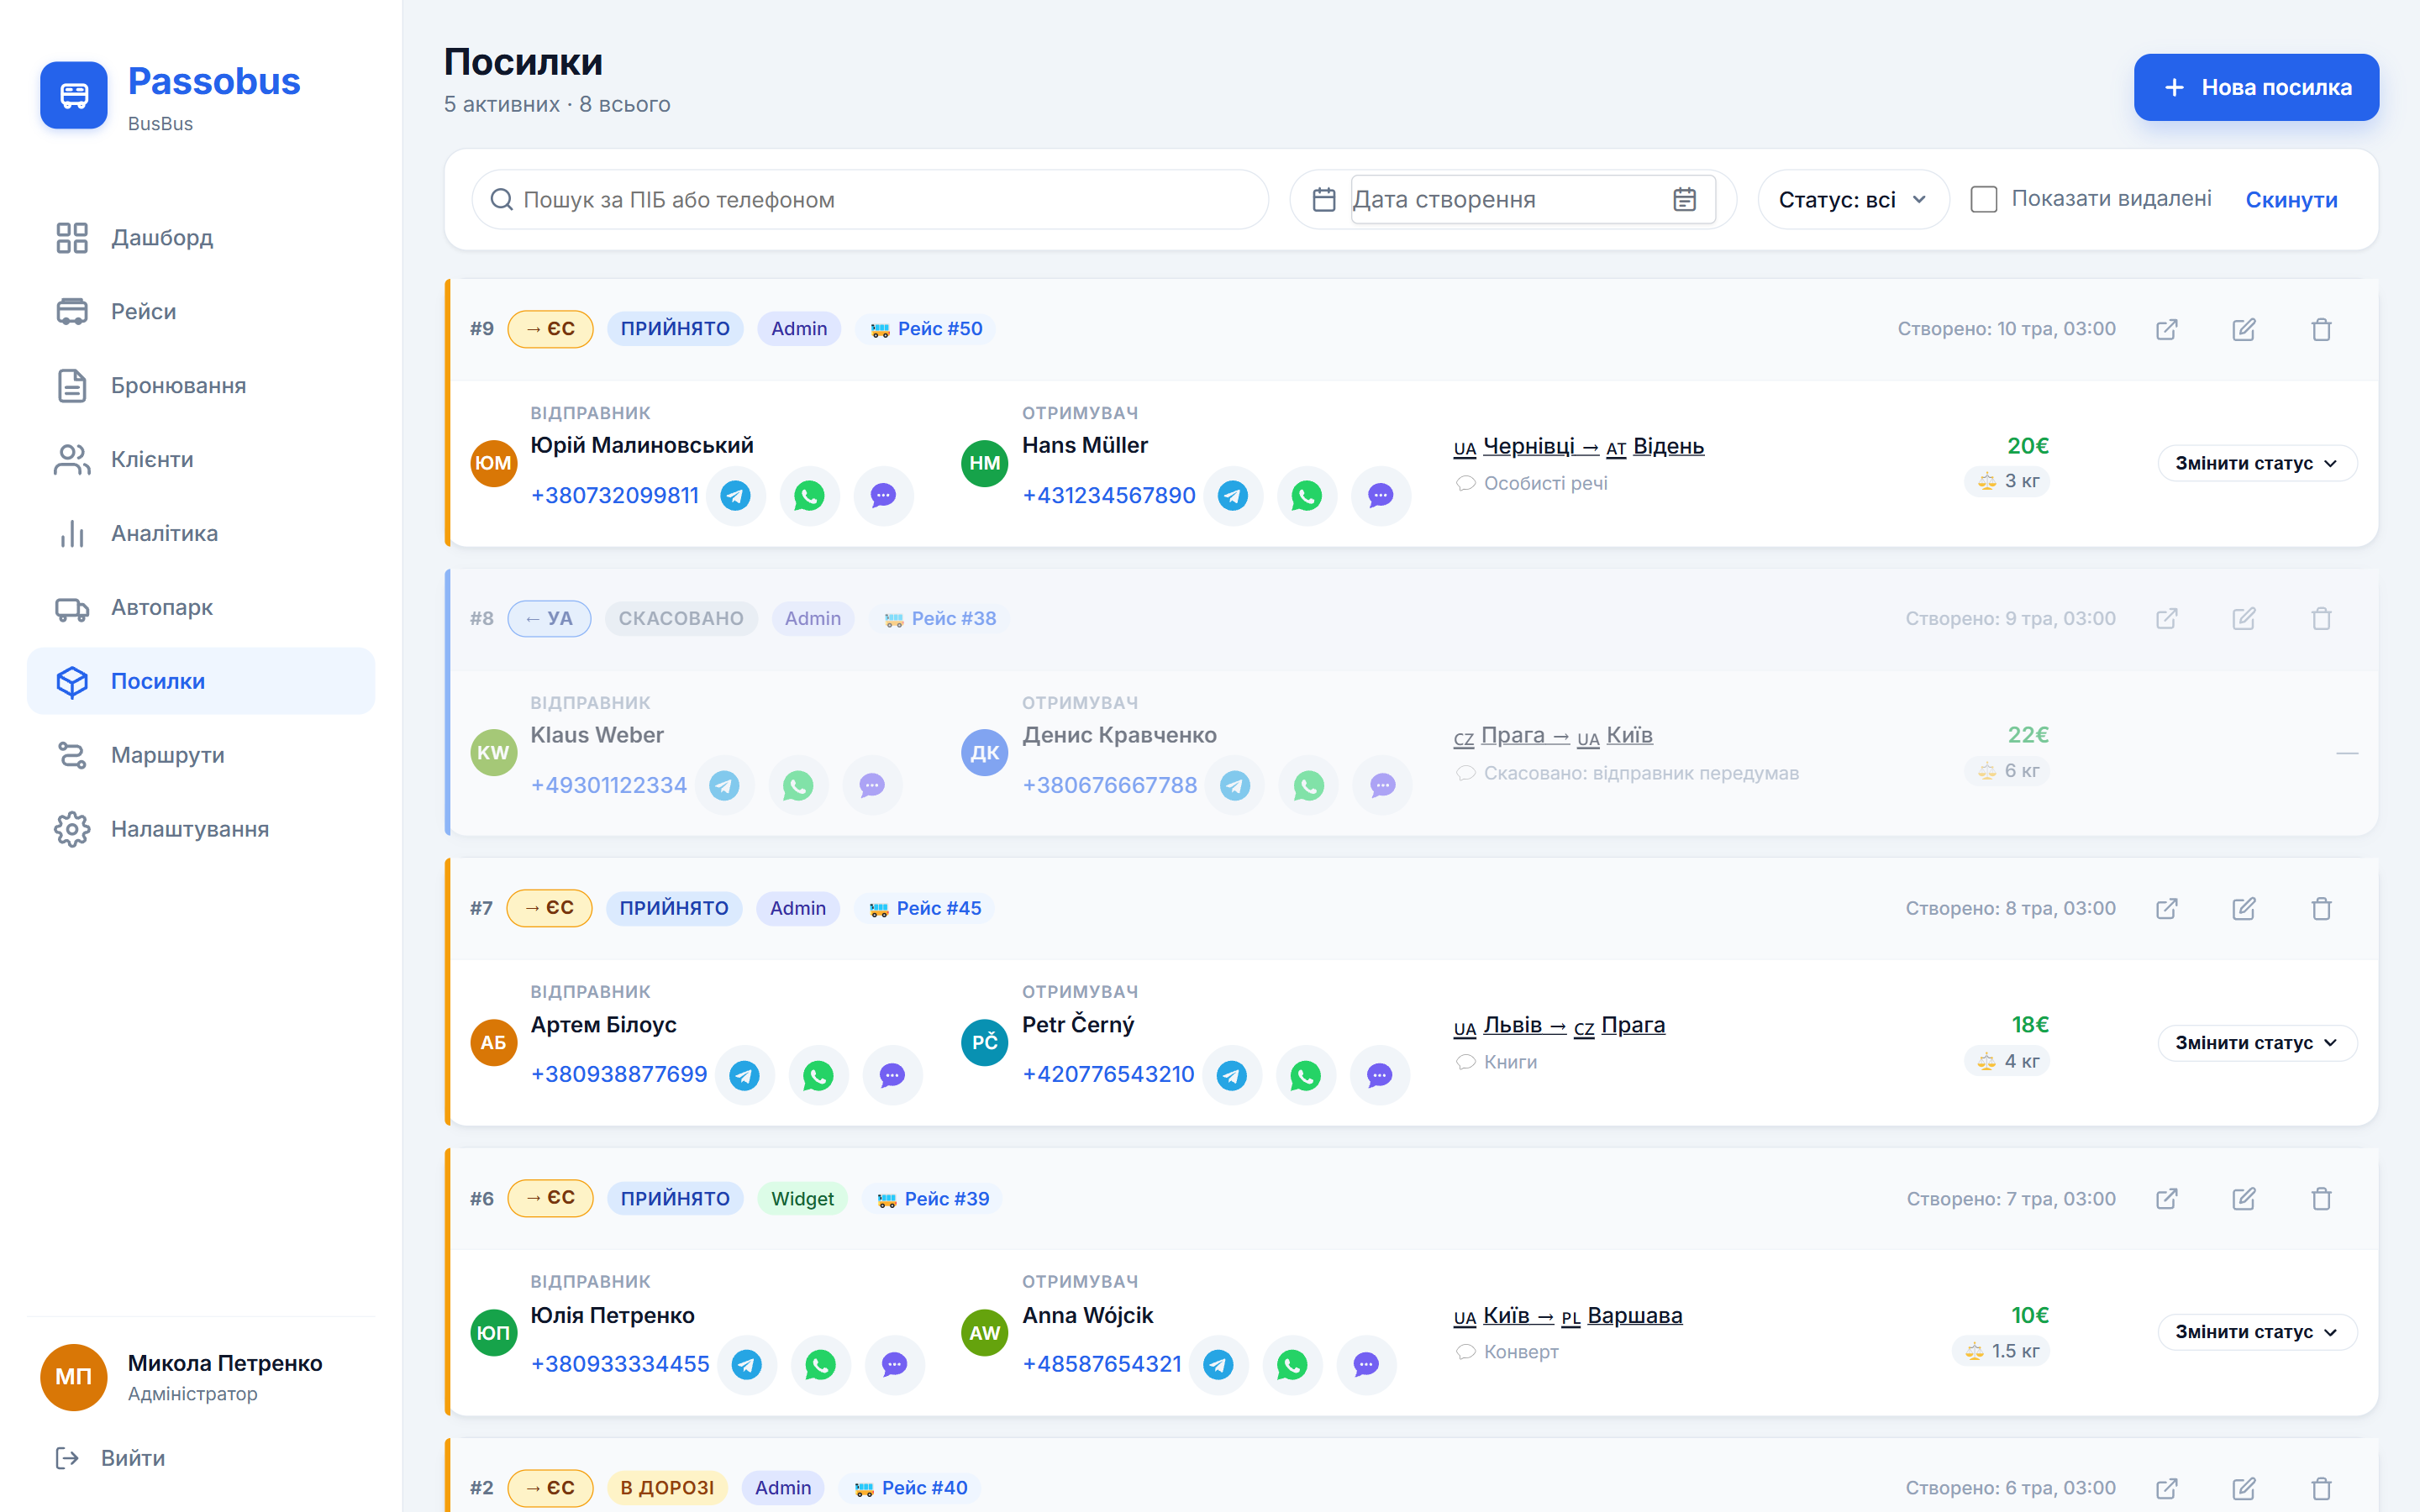Open the Рейс #45 trip link

925,908
